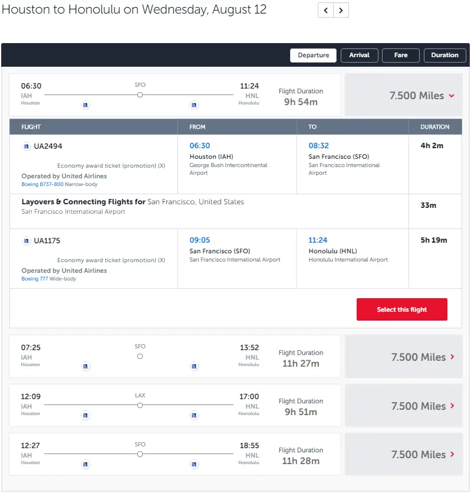Sort flights by Arrival

click(x=359, y=55)
